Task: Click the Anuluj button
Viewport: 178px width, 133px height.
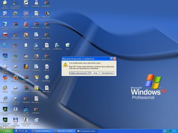Action: [x=95, y=73]
